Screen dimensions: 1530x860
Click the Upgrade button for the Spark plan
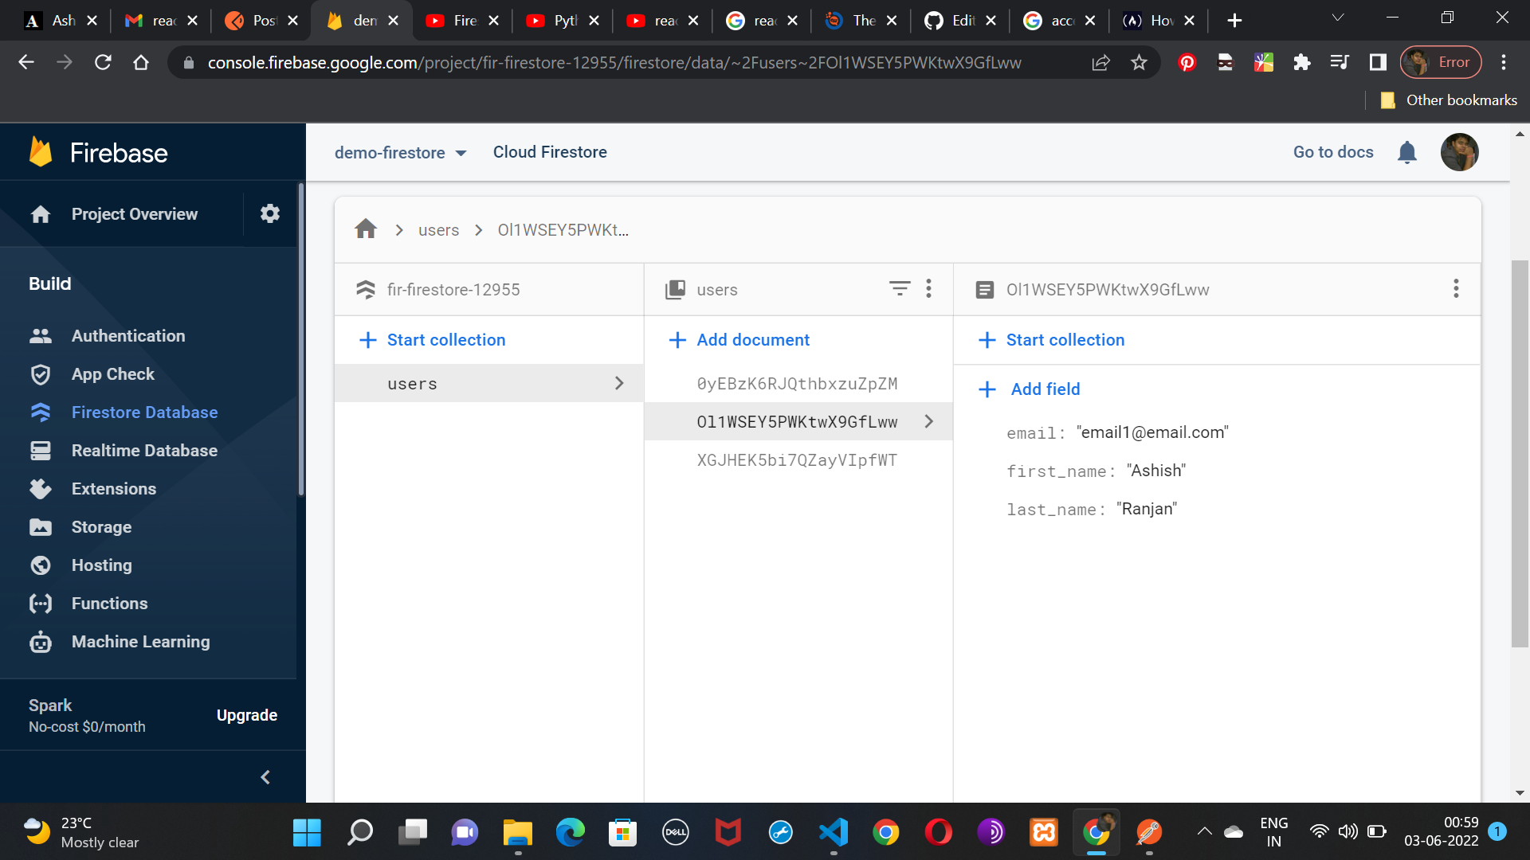point(247,714)
